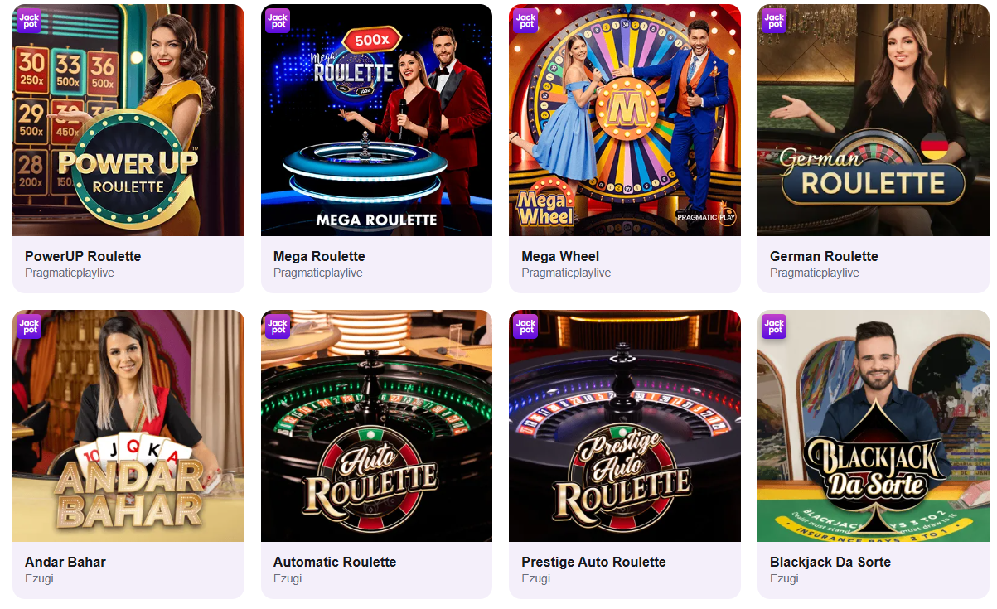Click the Automatic Roulette title
This screenshot has width=997, height=609.
pos(335,561)
